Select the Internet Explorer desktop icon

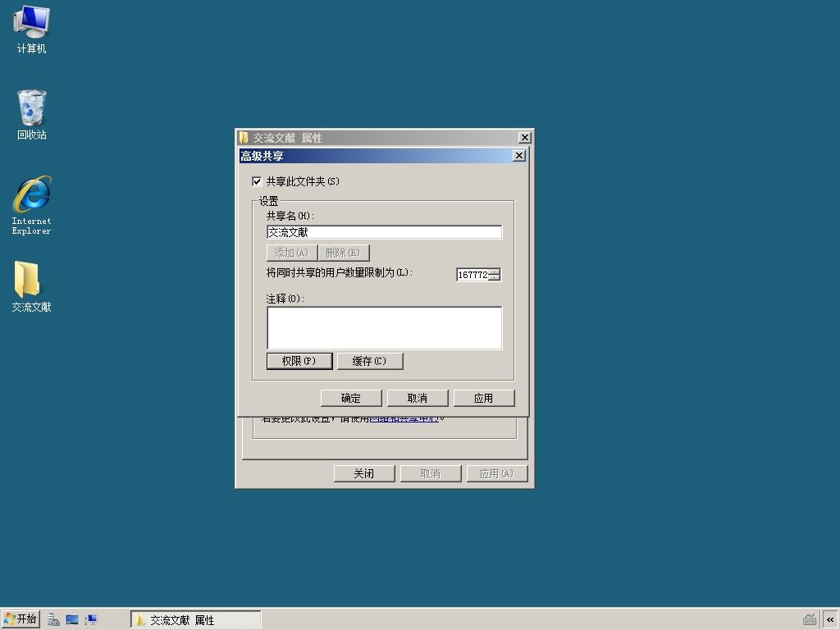pos(32,204)
